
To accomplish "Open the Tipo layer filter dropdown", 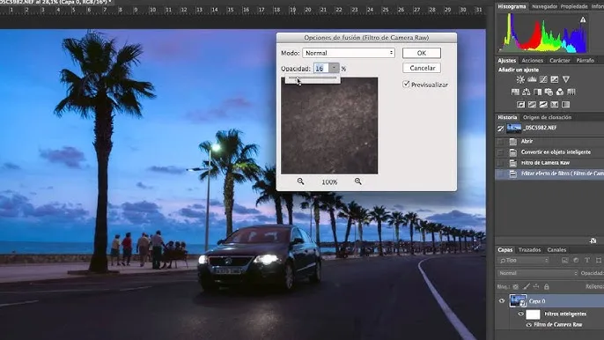I will coord(524,260).
